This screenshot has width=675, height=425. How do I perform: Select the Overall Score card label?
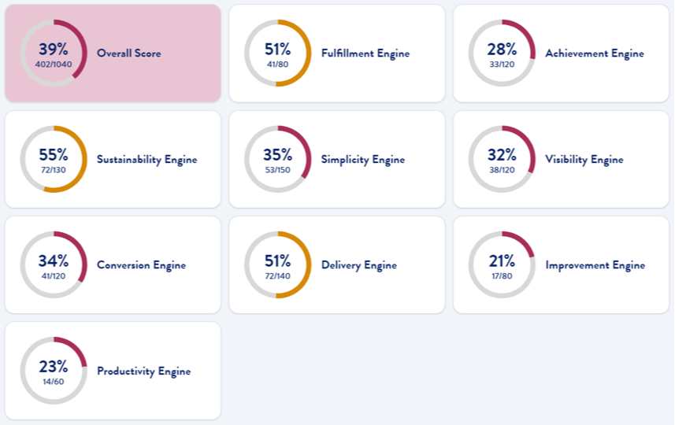click(x=128, y=54)
